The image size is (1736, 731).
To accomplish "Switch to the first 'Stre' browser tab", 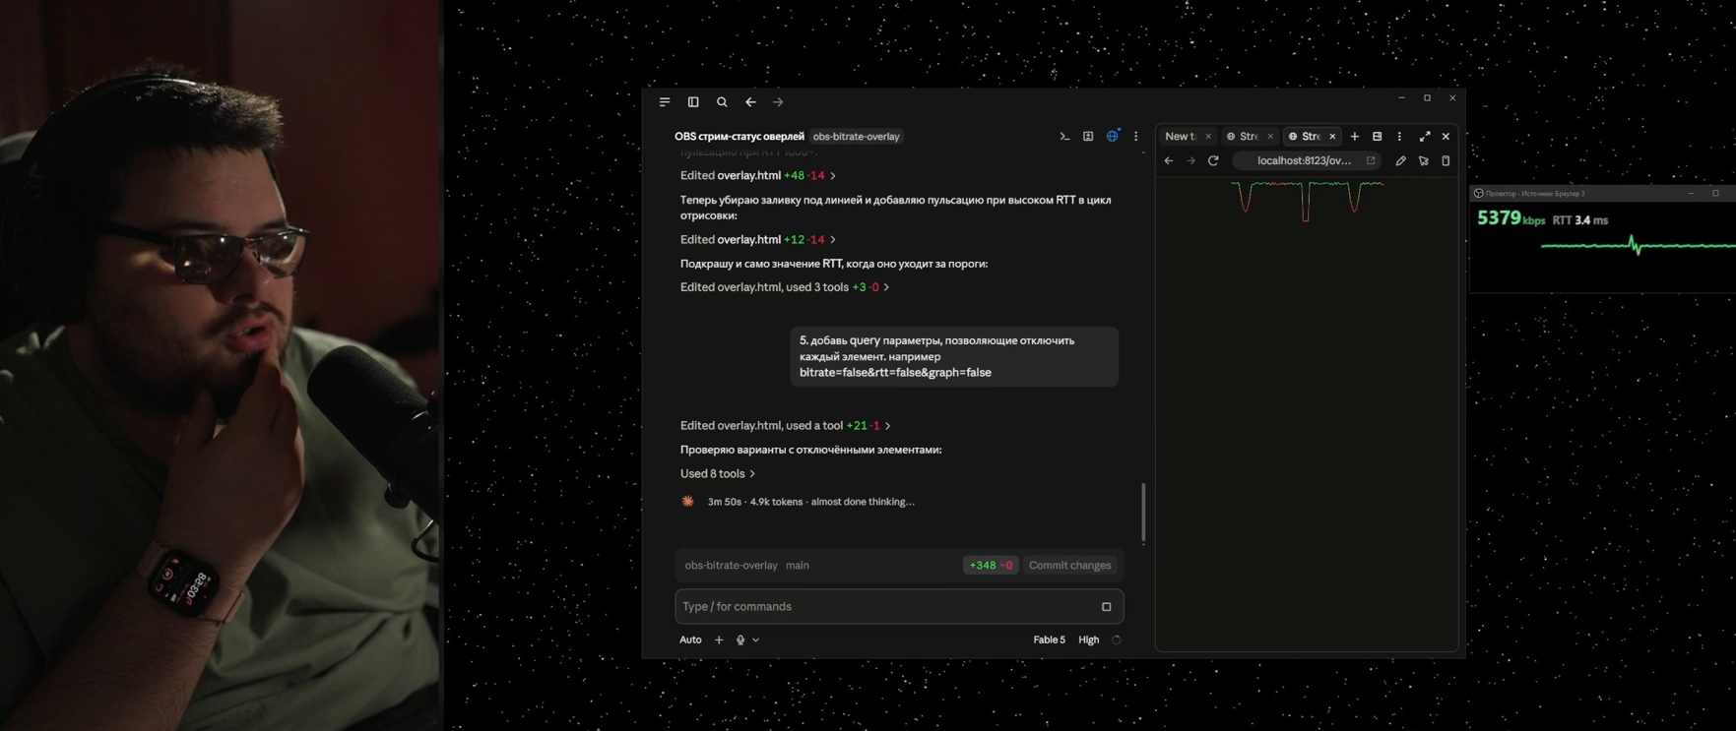I will point(1244,137).
